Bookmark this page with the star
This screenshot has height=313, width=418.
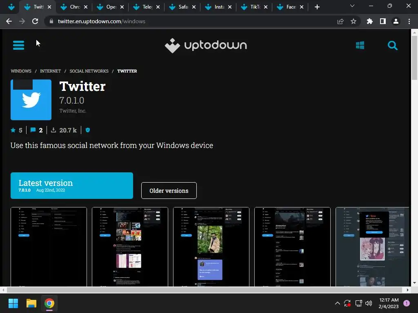click(x=354, y=21)
